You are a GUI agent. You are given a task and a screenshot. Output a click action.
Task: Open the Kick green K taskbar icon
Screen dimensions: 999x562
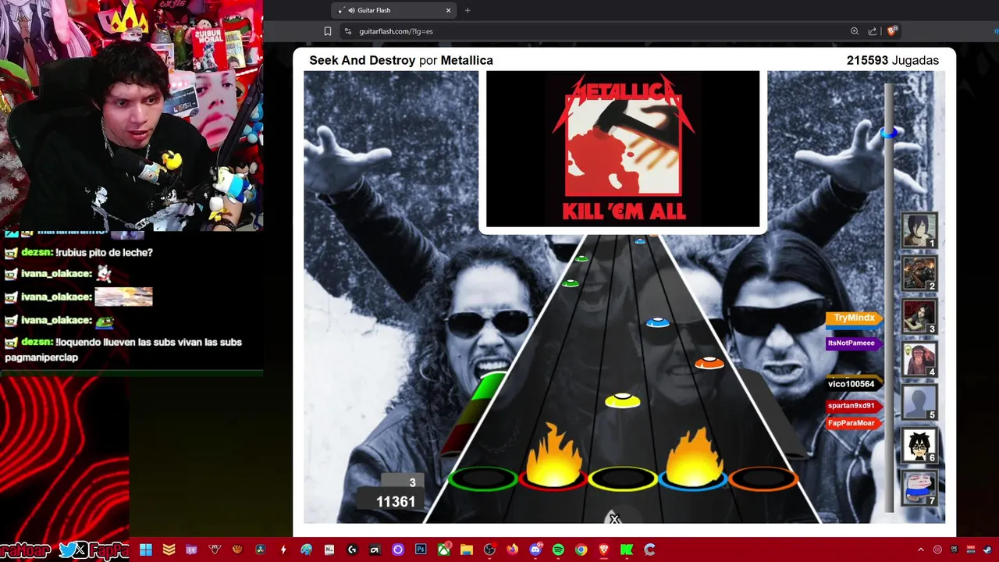point(627,550)
